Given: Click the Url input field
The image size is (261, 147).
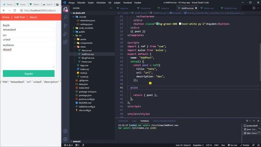Looking at the screenshot, I should (x=29, y=40).
